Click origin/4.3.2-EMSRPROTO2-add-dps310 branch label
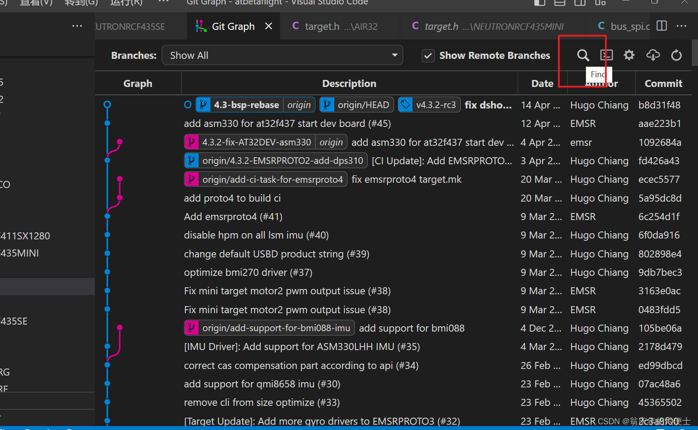This screenshot has height=430, width=698. 276,161
